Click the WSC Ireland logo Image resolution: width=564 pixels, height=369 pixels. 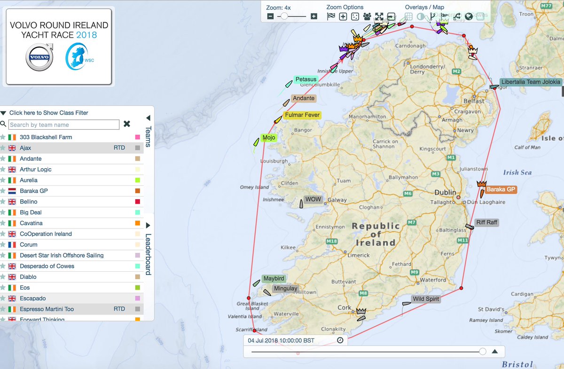tap(79, 56)
